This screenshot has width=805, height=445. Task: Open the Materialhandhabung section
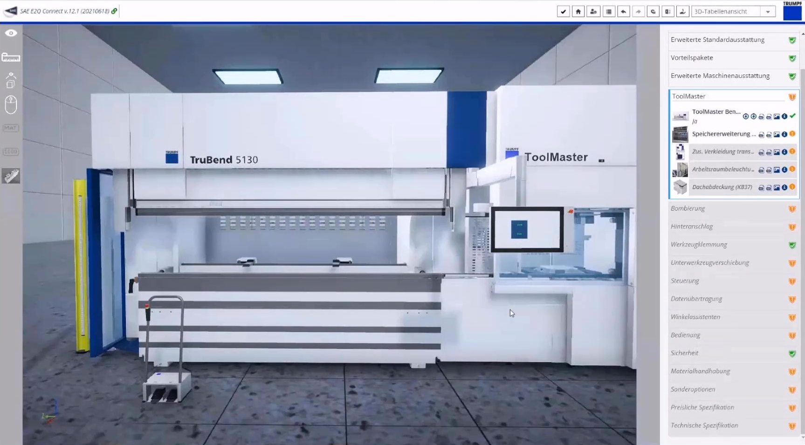[734, 372]
